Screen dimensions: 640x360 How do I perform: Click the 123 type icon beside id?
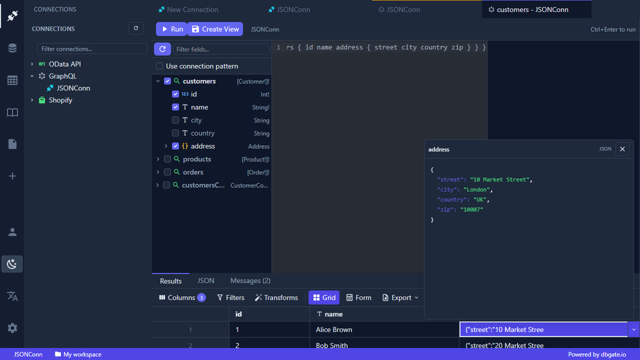point(185,94)
